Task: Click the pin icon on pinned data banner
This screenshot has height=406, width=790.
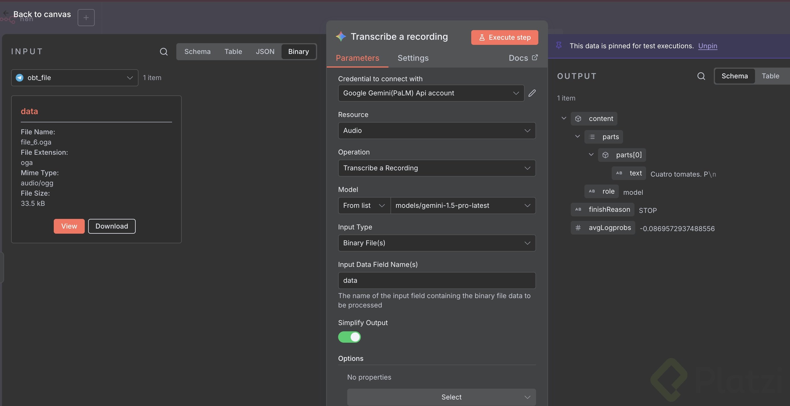Action: (x=559, y=46)
